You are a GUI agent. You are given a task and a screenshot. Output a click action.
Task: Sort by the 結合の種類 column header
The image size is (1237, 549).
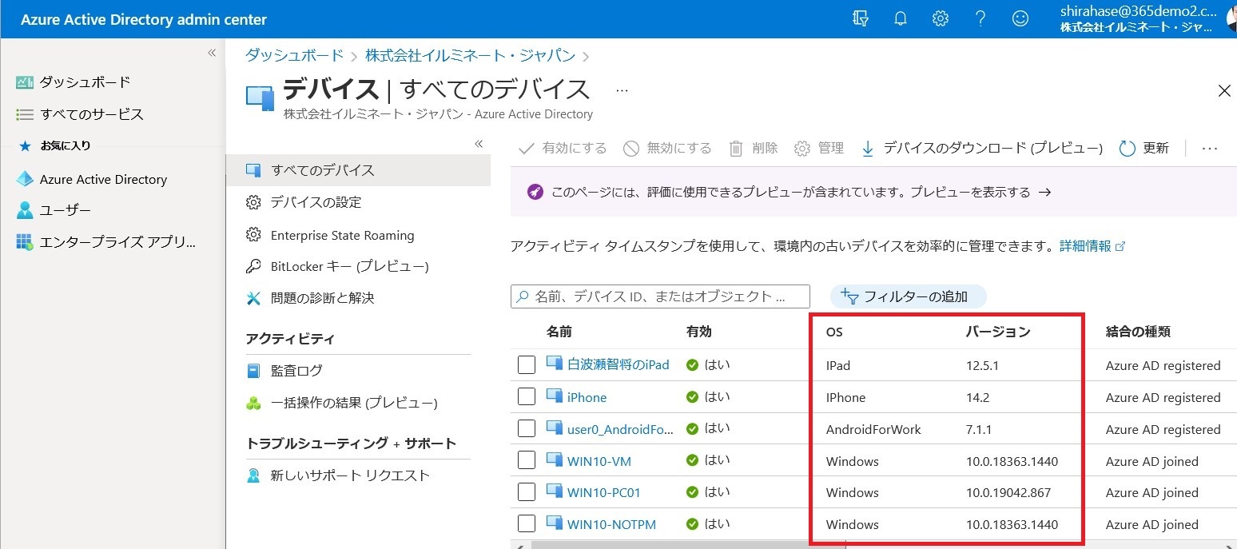1138,332
